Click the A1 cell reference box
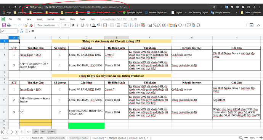 [9, 31]
